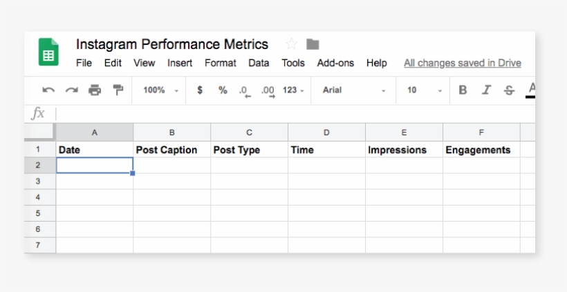
Task: Open the Insert menu
Action: (x=180, y=63)
